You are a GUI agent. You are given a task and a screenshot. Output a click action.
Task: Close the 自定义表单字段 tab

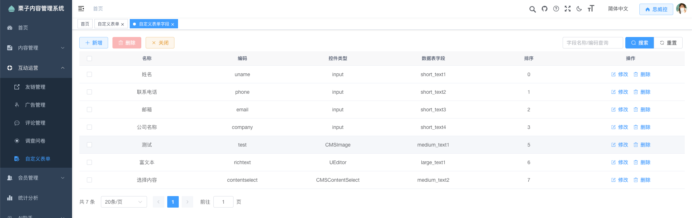point(173,24)
